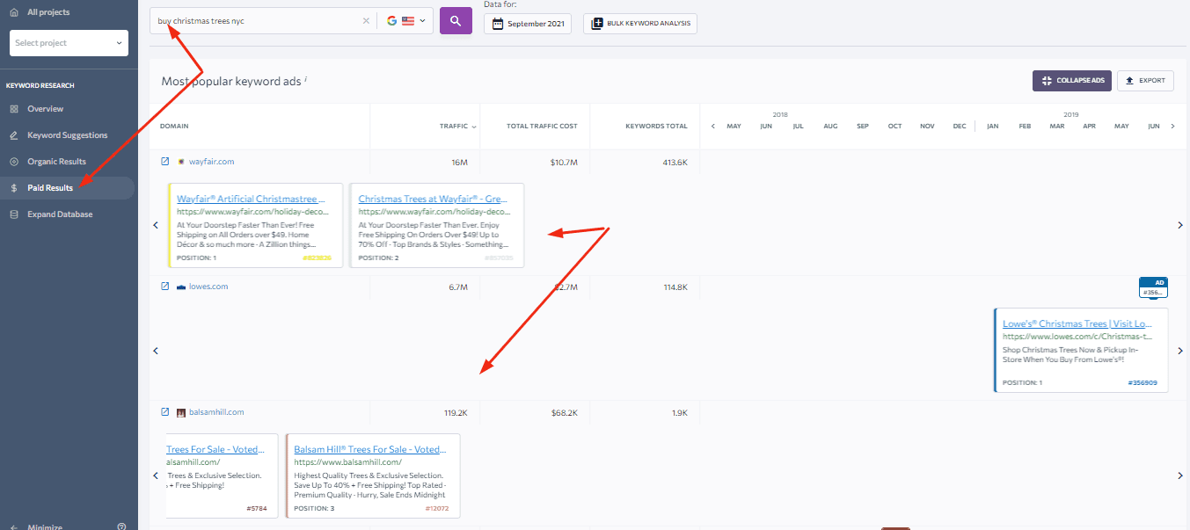Click the purple search magnifier button
The width and height of the screenshot is (1190, 530).
pos(456,19)
